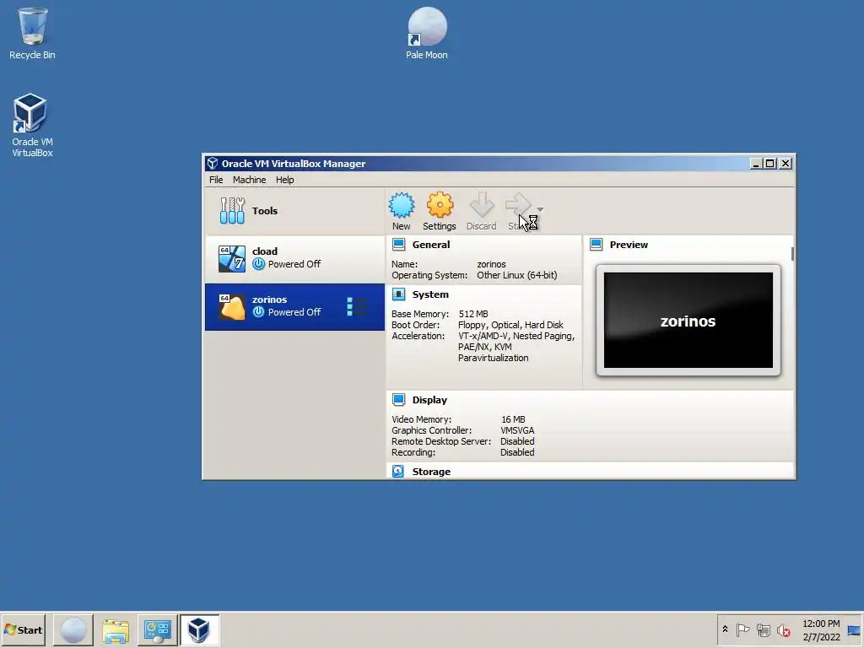Expand the Start button dropdown arrow

[541, 209]
